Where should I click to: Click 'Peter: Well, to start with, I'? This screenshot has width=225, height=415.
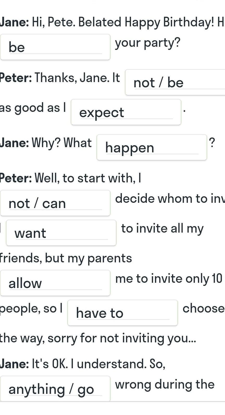(x=70, y=178)
